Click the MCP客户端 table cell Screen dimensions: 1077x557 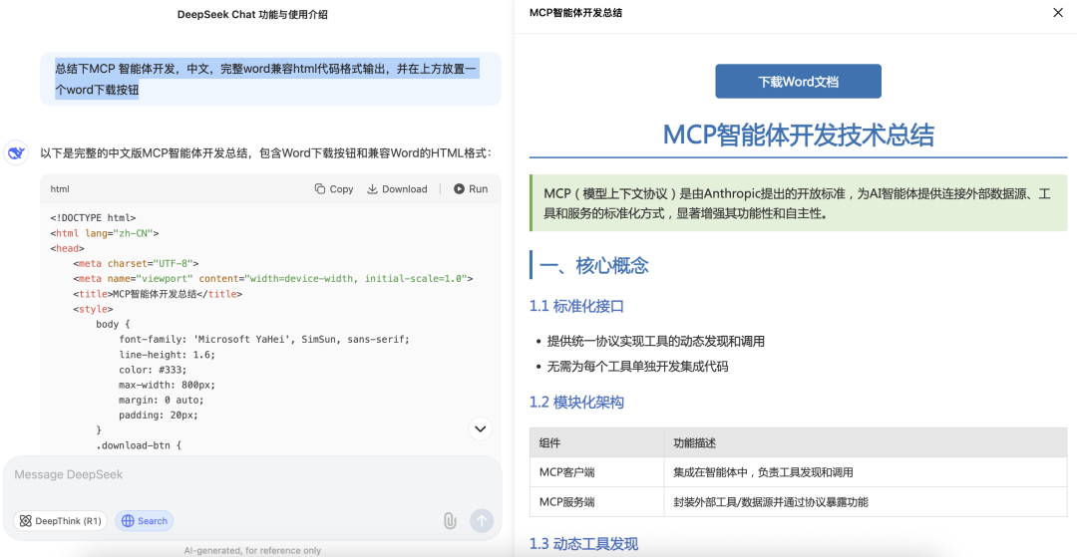tap(597, 472)
